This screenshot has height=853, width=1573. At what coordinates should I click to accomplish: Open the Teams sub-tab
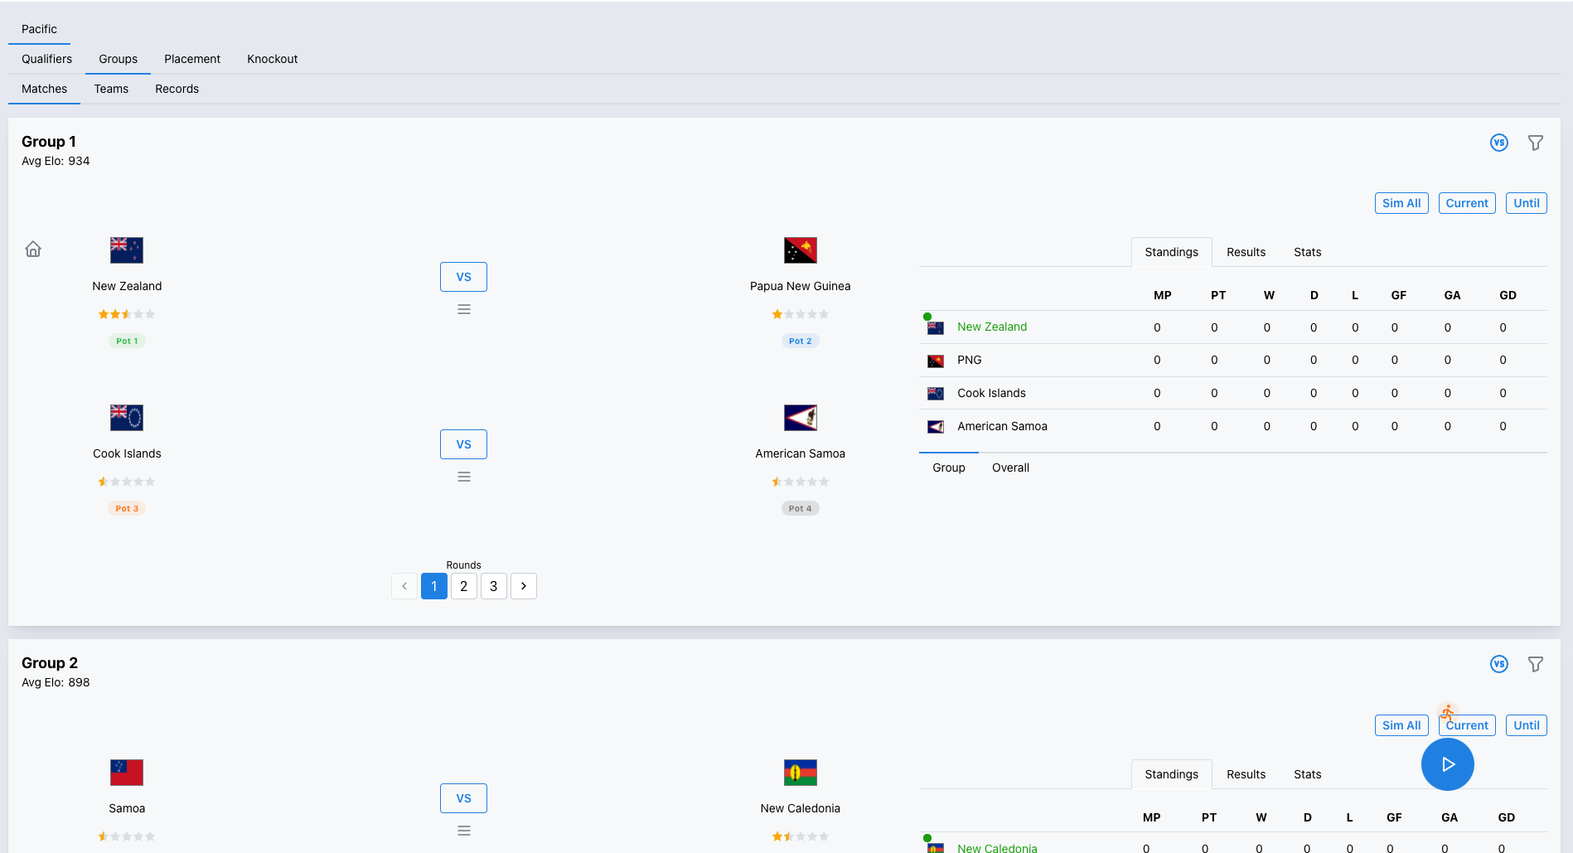coord(111,89)
